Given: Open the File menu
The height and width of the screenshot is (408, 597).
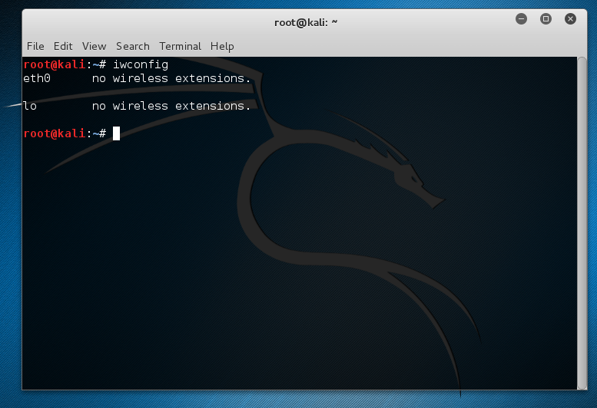Looking at the screenshot, I should point(35,46).
